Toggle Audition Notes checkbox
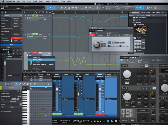Viewport: 168px width, 125px height. point(20,94)
